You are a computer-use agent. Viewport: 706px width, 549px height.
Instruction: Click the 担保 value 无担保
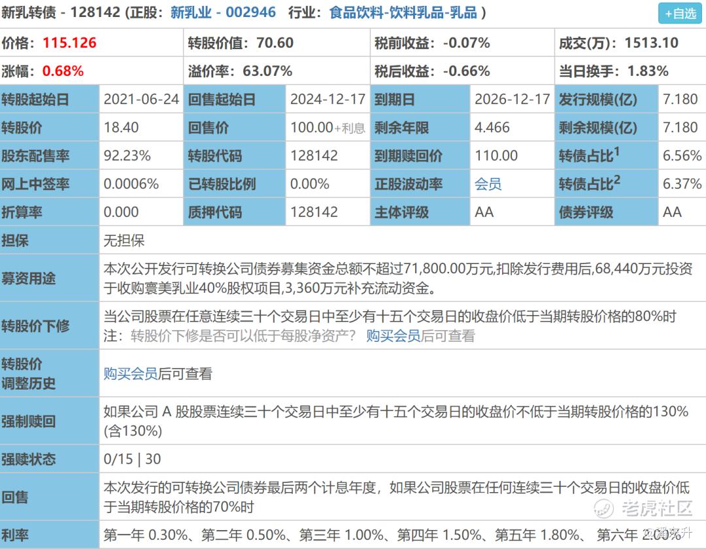tap(124, 241)
